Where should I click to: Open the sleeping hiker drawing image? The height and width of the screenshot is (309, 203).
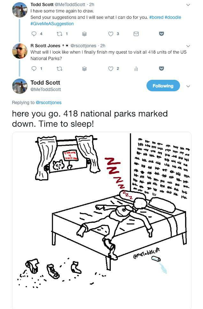click(x=102, y=220)
